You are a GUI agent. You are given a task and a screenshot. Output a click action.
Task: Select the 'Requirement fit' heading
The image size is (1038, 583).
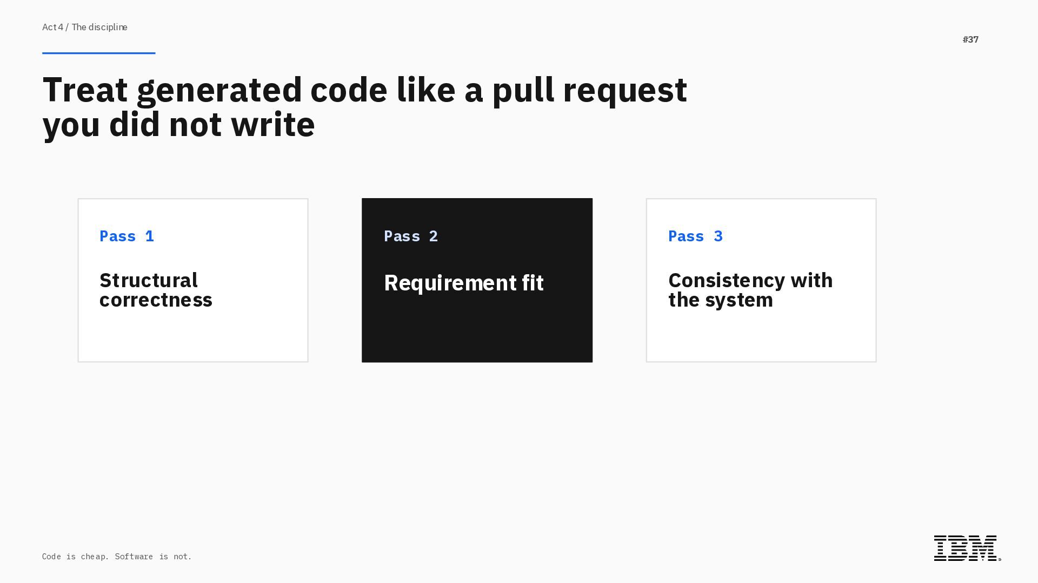[x=463, y=283]
